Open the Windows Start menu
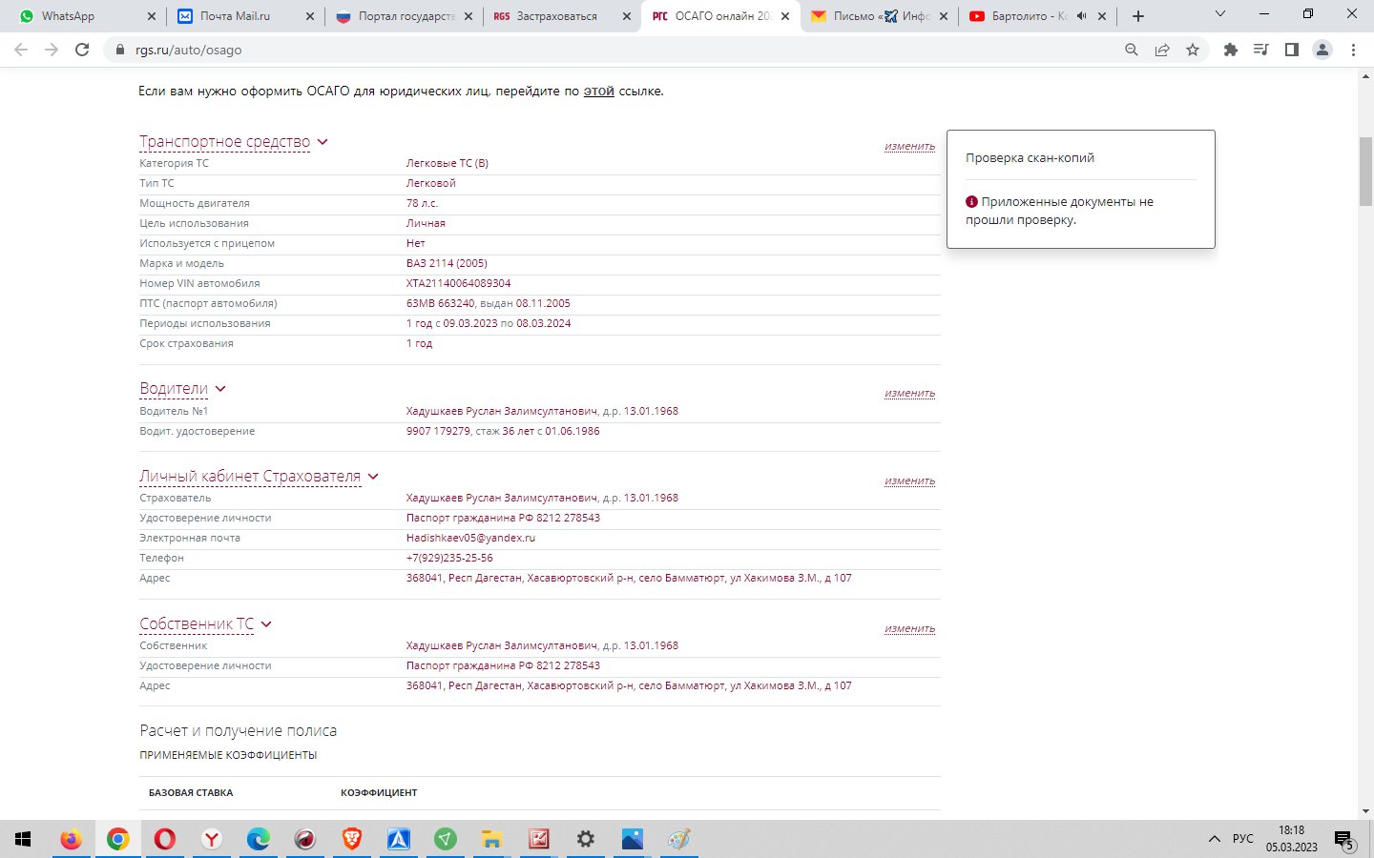The width and height of the screenshot is (1374, 858). pyautogui.click(x=23, y=839)
